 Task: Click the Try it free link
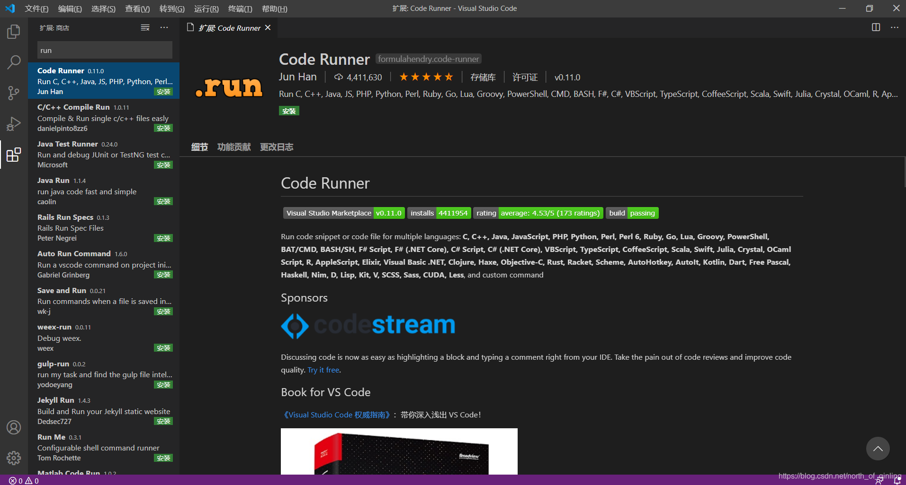(323, 370)
